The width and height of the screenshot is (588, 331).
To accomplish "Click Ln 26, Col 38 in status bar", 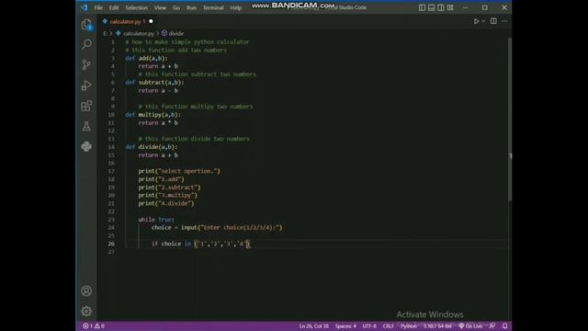I will click(x=313, y=326).
